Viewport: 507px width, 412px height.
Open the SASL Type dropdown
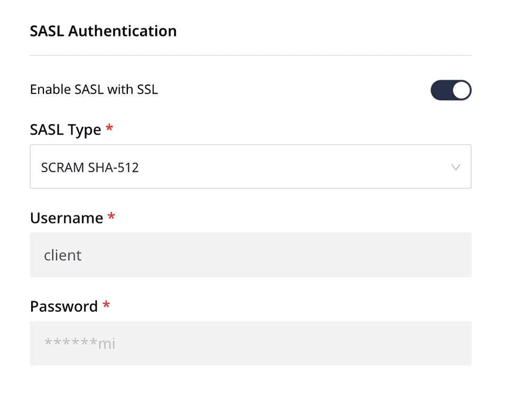(250, 167)
